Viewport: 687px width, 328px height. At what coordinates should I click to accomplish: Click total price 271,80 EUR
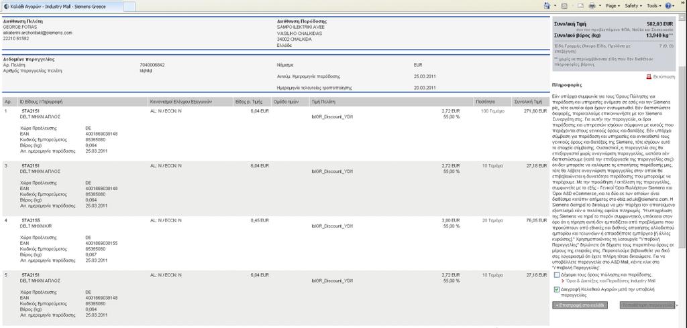(x=534, y=111)
